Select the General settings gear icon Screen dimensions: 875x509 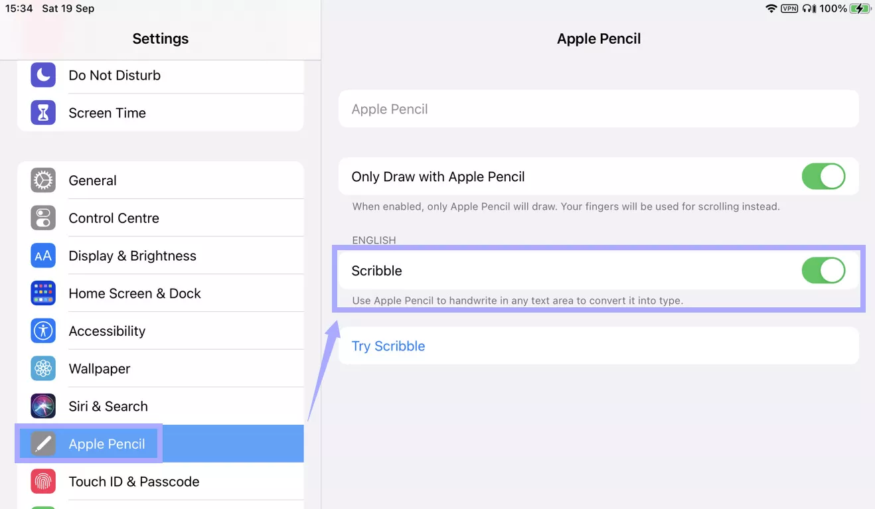coord(42,180)
